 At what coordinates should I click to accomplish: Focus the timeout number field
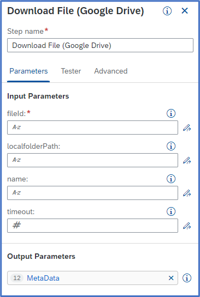click(92, 226)
